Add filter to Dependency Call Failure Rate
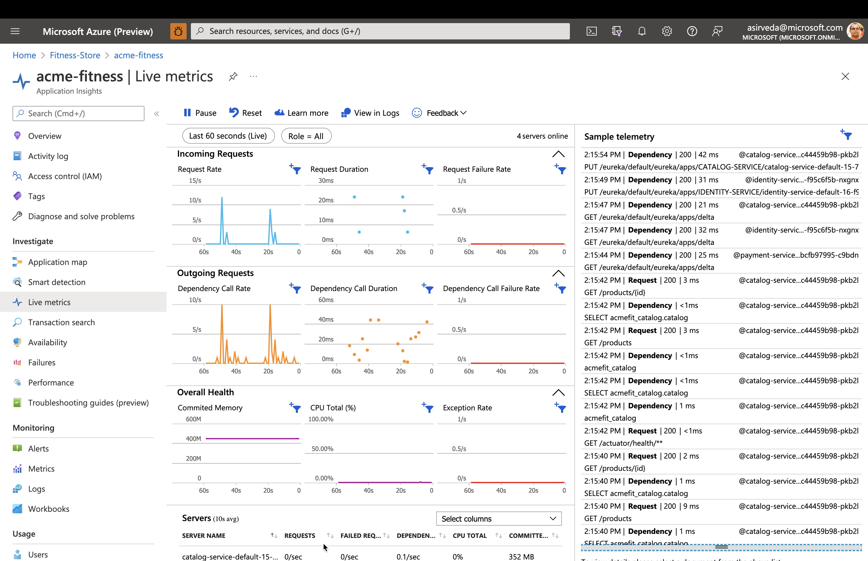The image size is (868, 561). (x=560, y=288)
